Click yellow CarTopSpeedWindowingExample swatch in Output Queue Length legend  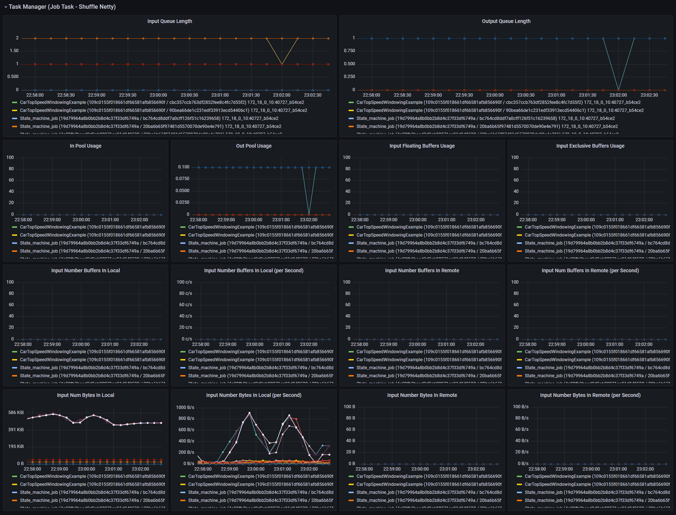(351, 110)
